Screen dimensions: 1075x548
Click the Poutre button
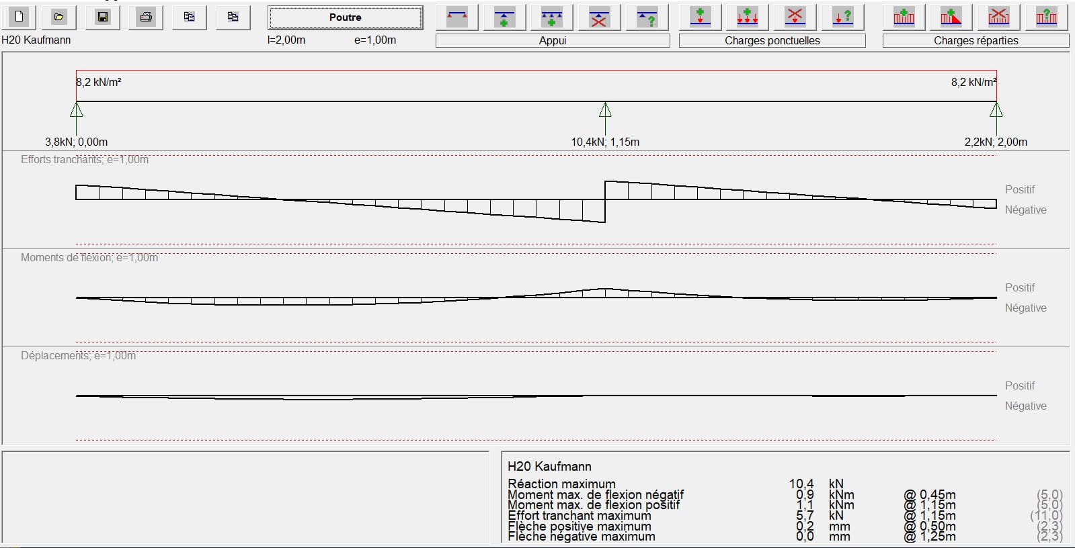tap(345, 17)
